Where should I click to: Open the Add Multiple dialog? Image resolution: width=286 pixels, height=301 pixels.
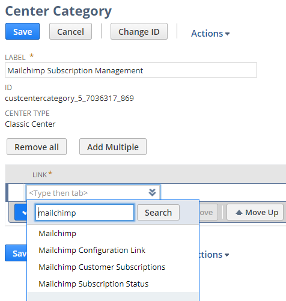[x=113, y=147]
